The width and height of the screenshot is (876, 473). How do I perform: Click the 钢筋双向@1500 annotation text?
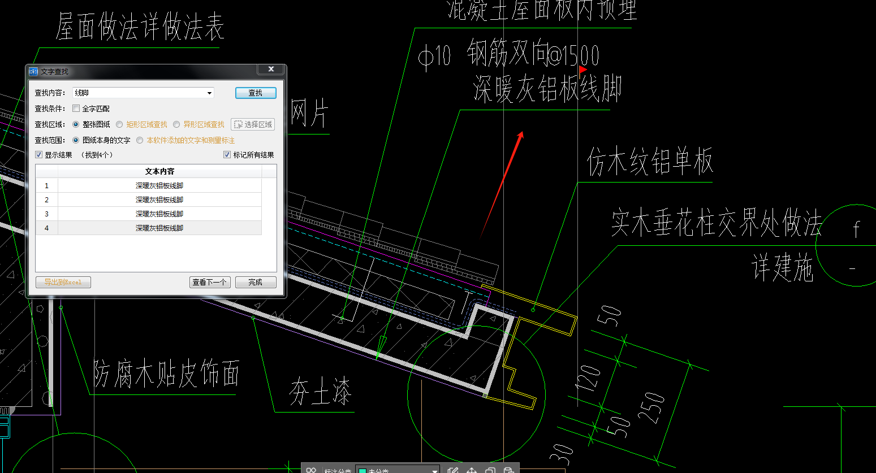point(533,54)
